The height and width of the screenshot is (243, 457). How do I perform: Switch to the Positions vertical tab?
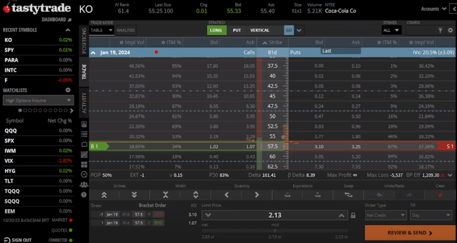(x=84, y=41)
